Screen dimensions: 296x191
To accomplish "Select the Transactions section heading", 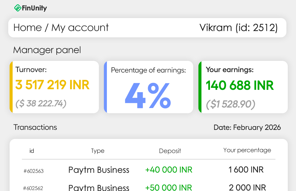I will [x=35, y=127].
